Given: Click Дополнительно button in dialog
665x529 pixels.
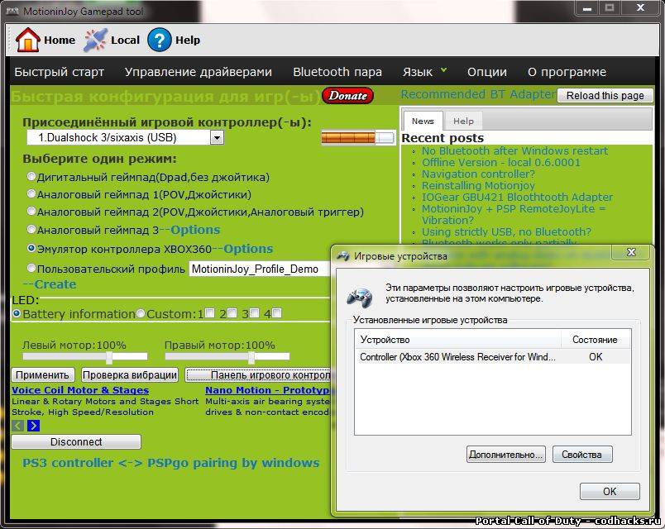Looking at the screenshot, I should (x=506, y=455).
